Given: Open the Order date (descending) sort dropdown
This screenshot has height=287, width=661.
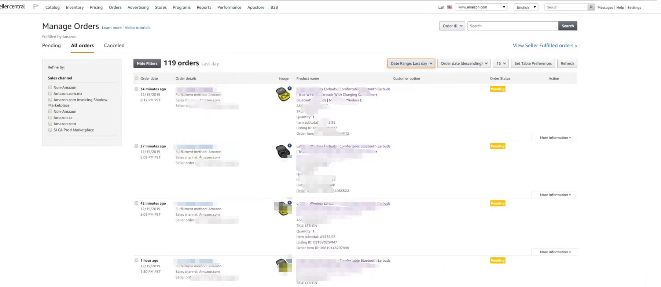Looking at the screenshot, I should [x=464, y=63].
